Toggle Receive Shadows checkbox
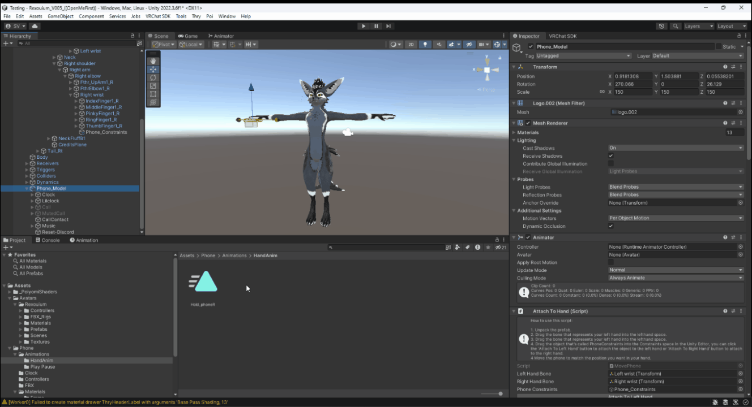The height and width of the screenshot is (407, 752). coord(611,155)
